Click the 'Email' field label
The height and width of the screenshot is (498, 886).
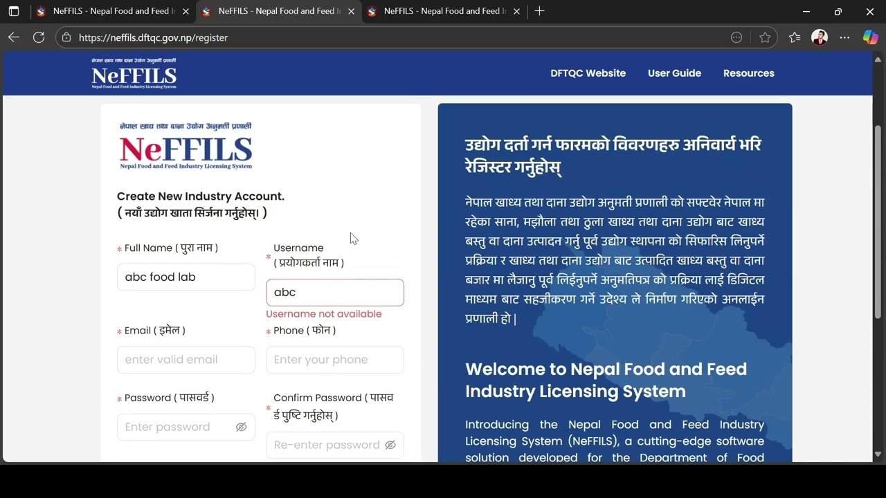click(155, 331)
